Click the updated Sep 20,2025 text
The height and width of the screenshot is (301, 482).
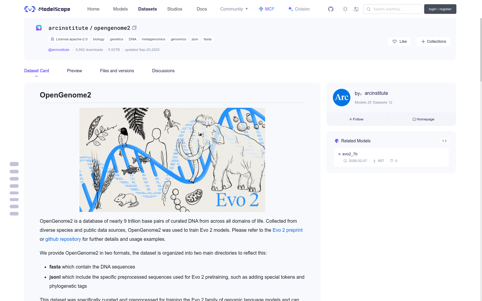pyautogui.click(x=142, y=50)
